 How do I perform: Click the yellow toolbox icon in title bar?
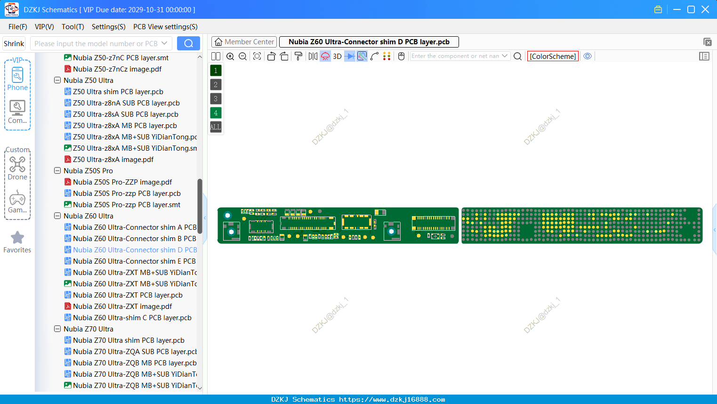point(658,9)
